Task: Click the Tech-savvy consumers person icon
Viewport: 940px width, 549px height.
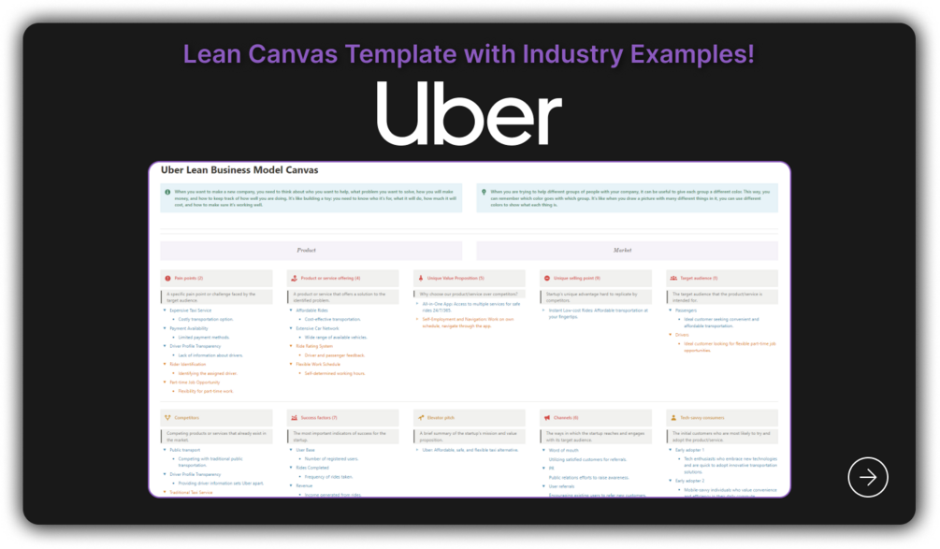Action: click(x=673, y=418)
